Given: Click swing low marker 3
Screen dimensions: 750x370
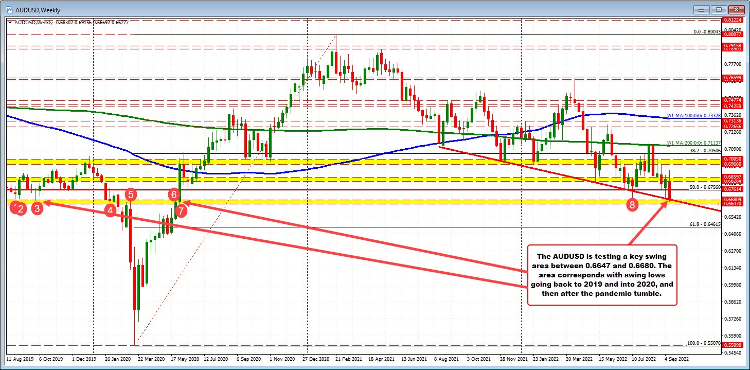Looking at the screenshot, I should tap(36, 209).
